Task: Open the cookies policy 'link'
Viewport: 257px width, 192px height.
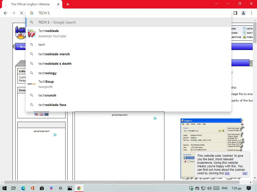Action: pos(227,173)
